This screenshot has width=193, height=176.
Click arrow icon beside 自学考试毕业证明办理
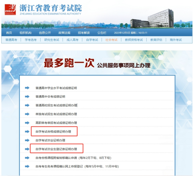[27, 140]
